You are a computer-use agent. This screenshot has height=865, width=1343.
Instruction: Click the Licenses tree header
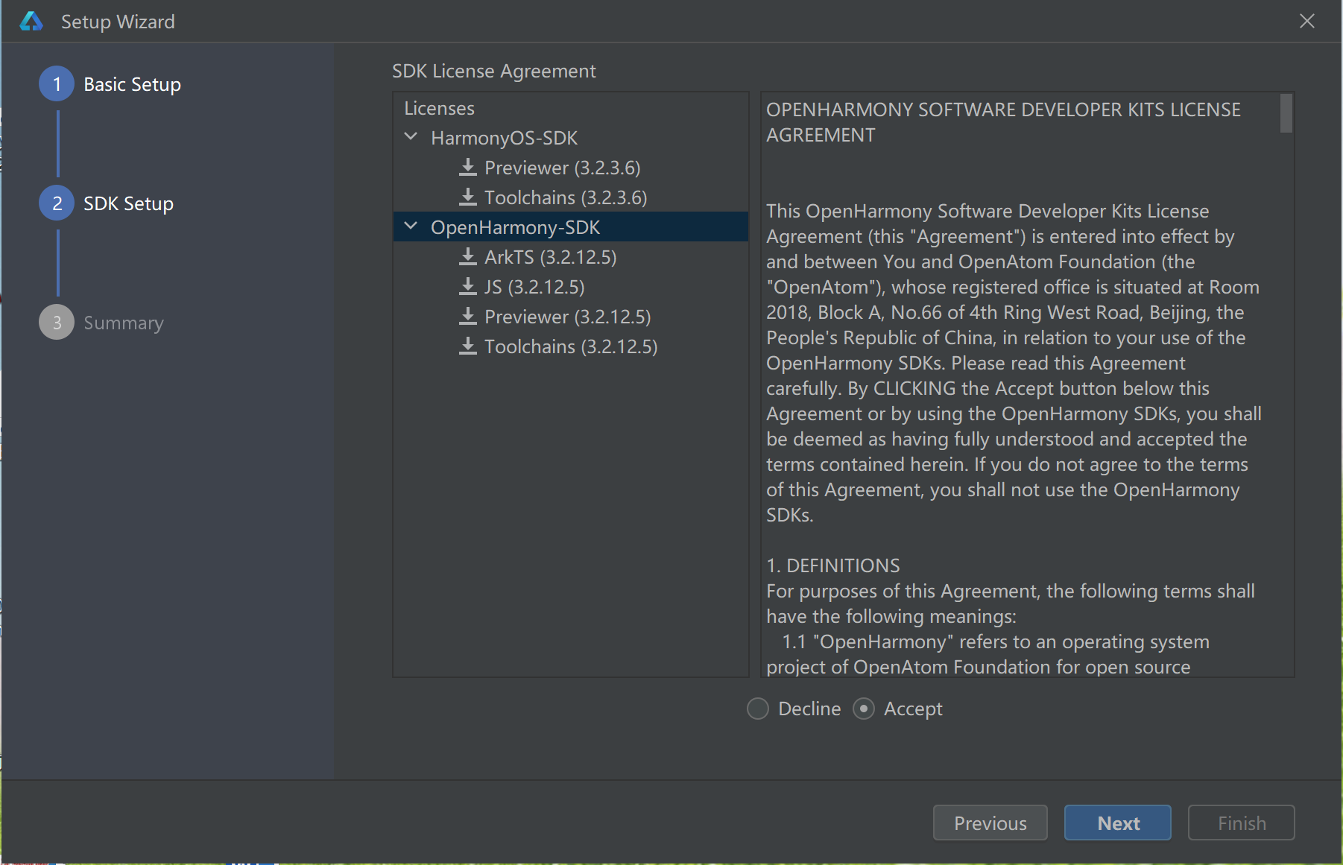pyautogui.click(x=439, y=108)
